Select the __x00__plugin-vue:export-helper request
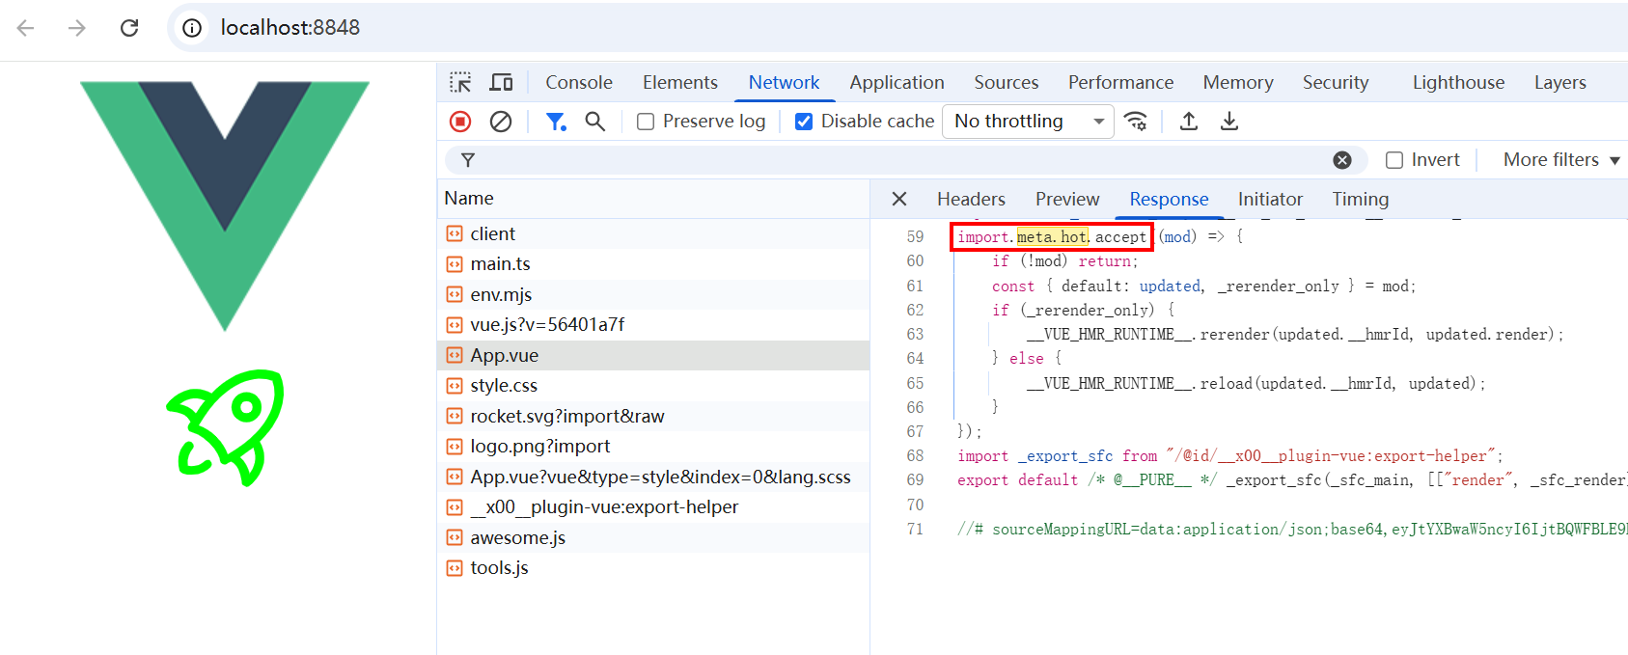The height and width of the screenshot is (655, 1628). (x=653, y=507)
